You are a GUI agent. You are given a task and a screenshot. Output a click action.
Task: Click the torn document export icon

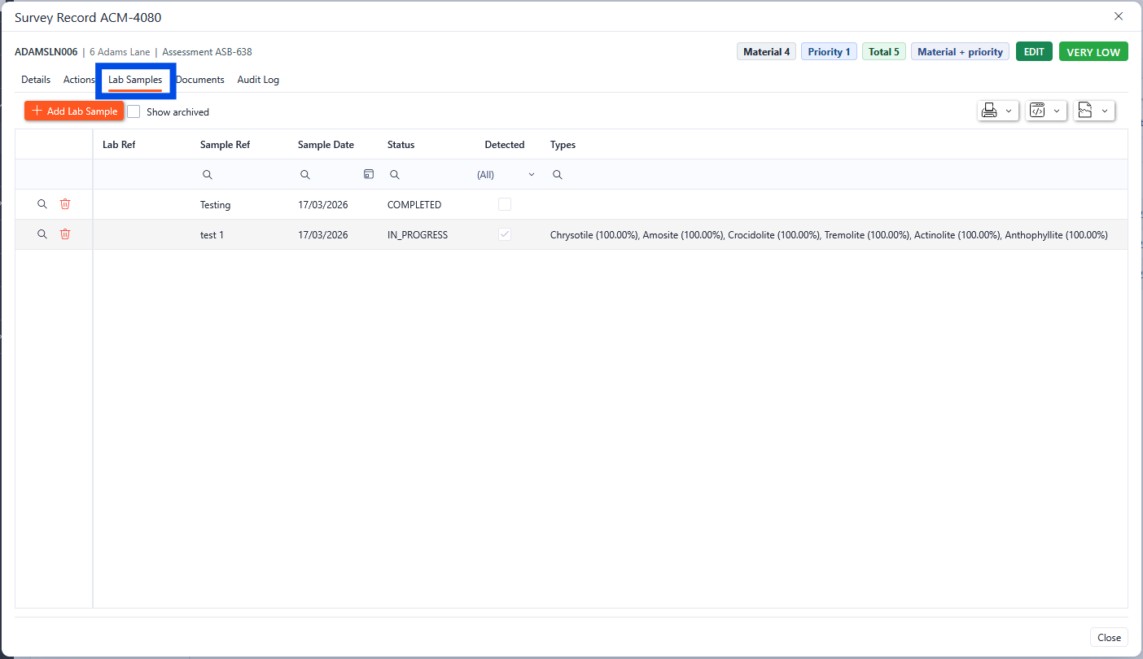coord(1084,111)
